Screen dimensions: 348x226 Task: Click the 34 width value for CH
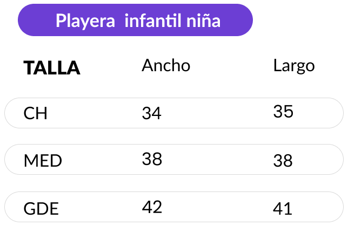tap(152, 113)
